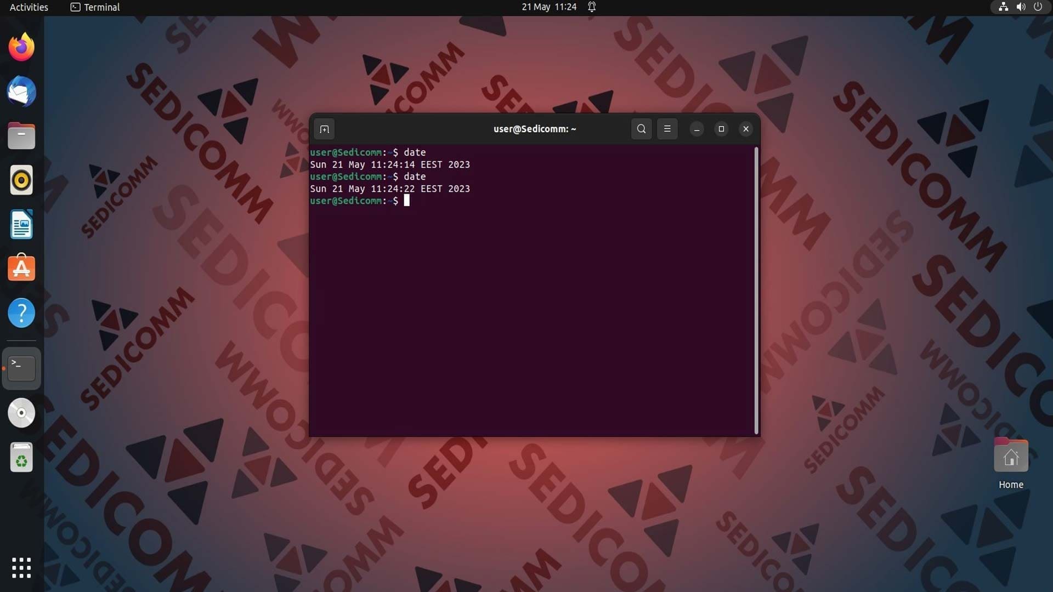Open Thunderbird mail client

tap(21, 92)
